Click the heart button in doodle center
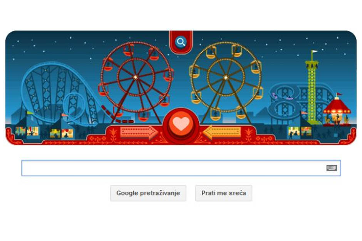This screenshot has height=241, width=362. (181, 124)
